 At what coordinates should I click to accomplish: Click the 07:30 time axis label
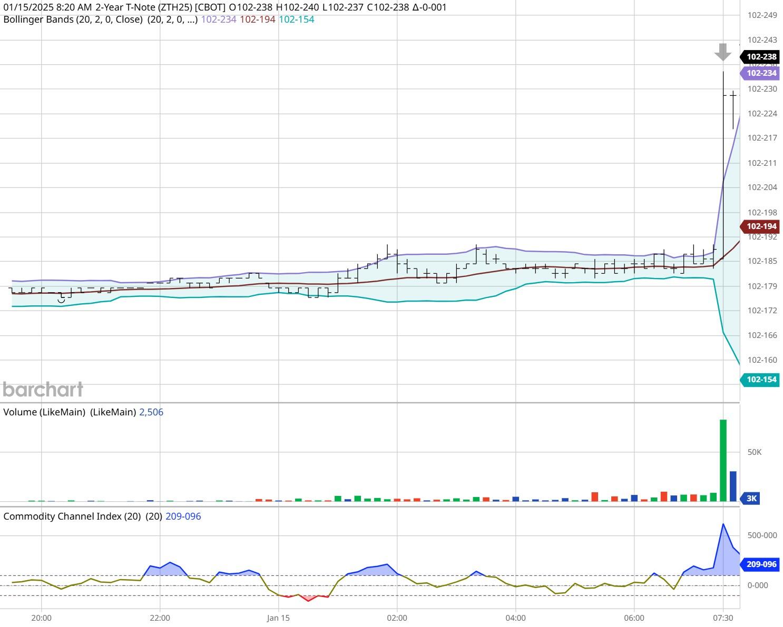pos(723,618)
